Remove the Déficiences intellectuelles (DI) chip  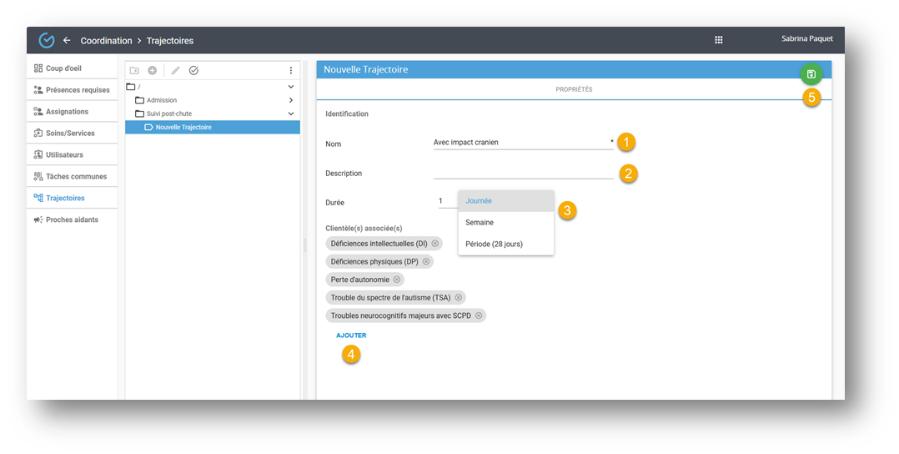(435, 243)
